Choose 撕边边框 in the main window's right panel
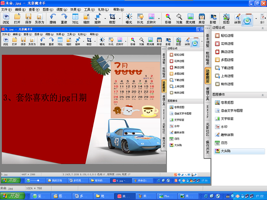The height and width of the screenshot is (200, 267). (224, 52)
